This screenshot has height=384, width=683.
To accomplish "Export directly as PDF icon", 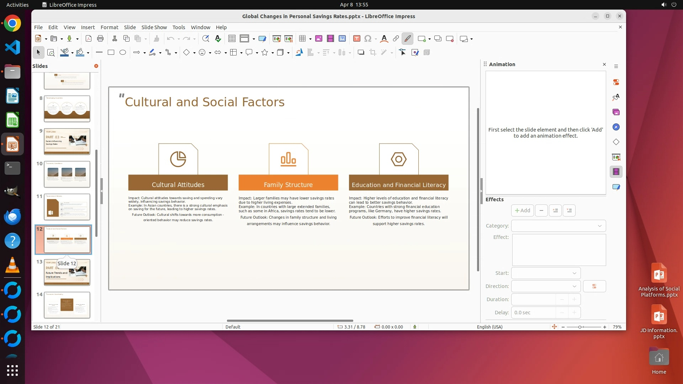I will (89, 39).
